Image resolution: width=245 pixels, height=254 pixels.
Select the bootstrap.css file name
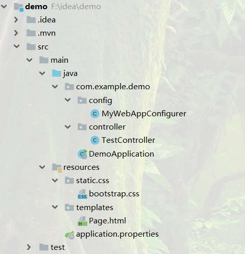pos(114,194)
